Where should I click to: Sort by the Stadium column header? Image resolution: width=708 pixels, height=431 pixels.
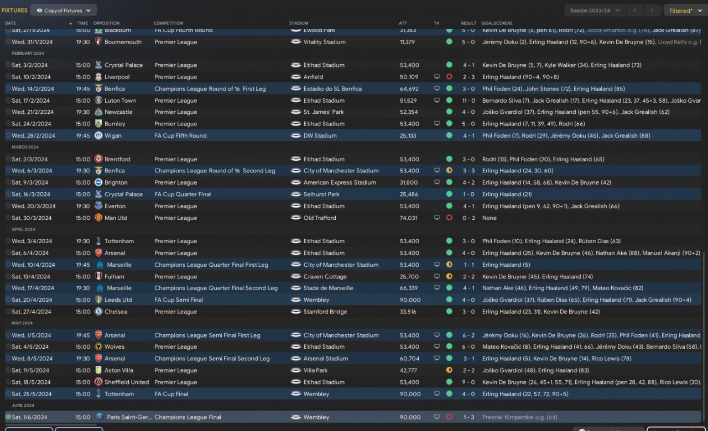click(x=299, y=23)
